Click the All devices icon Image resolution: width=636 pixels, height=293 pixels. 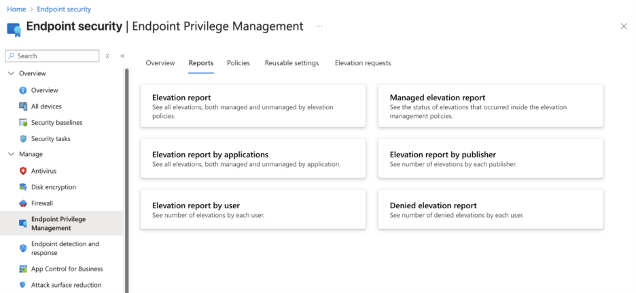pos(23,106)
